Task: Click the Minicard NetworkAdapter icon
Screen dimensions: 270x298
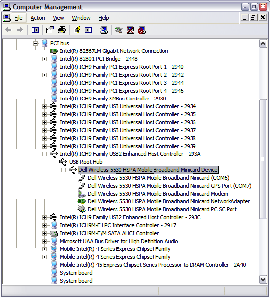Action: tap(82, 201)
